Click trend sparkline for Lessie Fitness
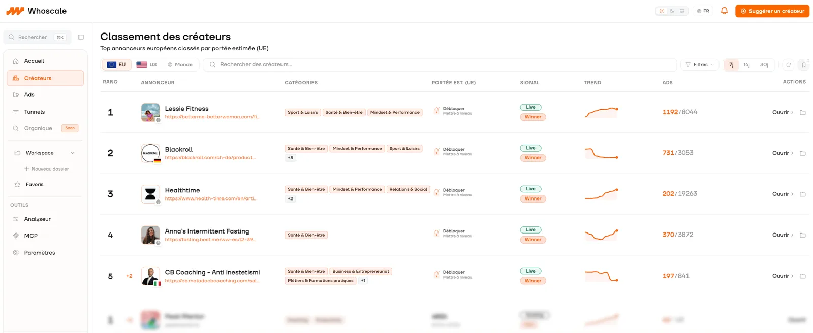813x333 pixels. pos(602,112)
